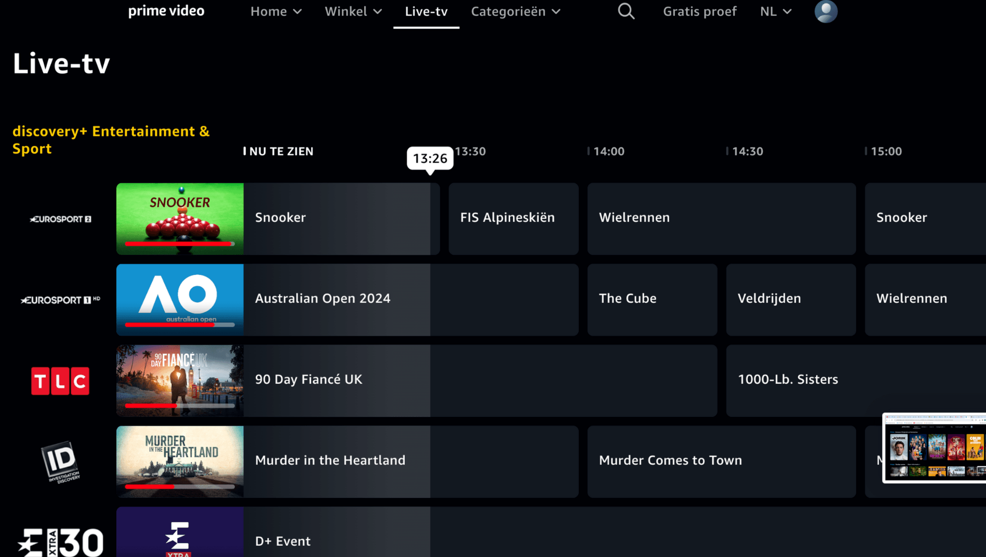
Task: Click the 15:00 timeline label
Action: (x=886, y=151)
